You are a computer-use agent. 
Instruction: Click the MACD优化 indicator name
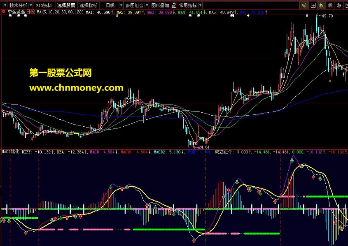coord(10,152)
